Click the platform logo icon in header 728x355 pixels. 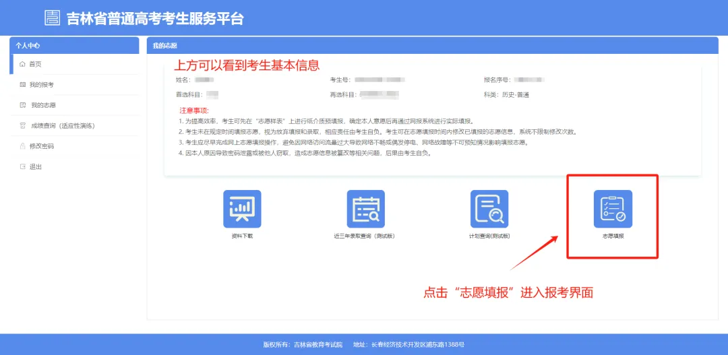(x=52, y=18)
